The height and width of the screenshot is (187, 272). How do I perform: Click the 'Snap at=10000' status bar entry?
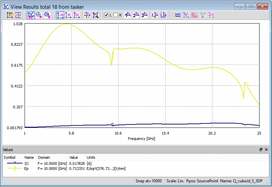(149, 181)
